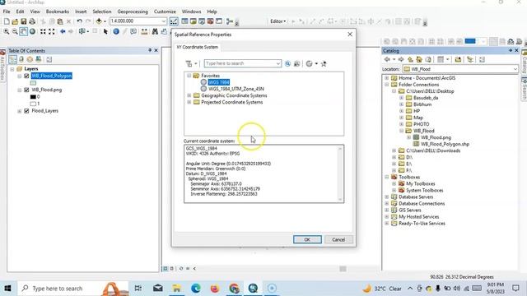Open the Customize menu
Screen dimensions: 527x296
(165, 12)
